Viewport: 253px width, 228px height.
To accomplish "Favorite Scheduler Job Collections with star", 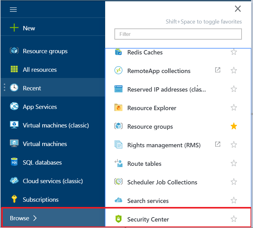I will [234, 182].
